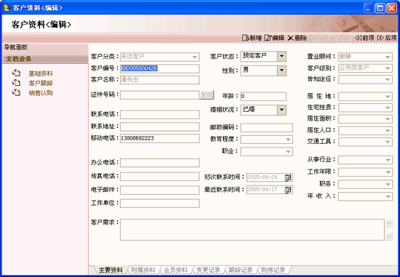Expand the 工作年限 dropdown

pyautogui.click(x=388, y=172)
